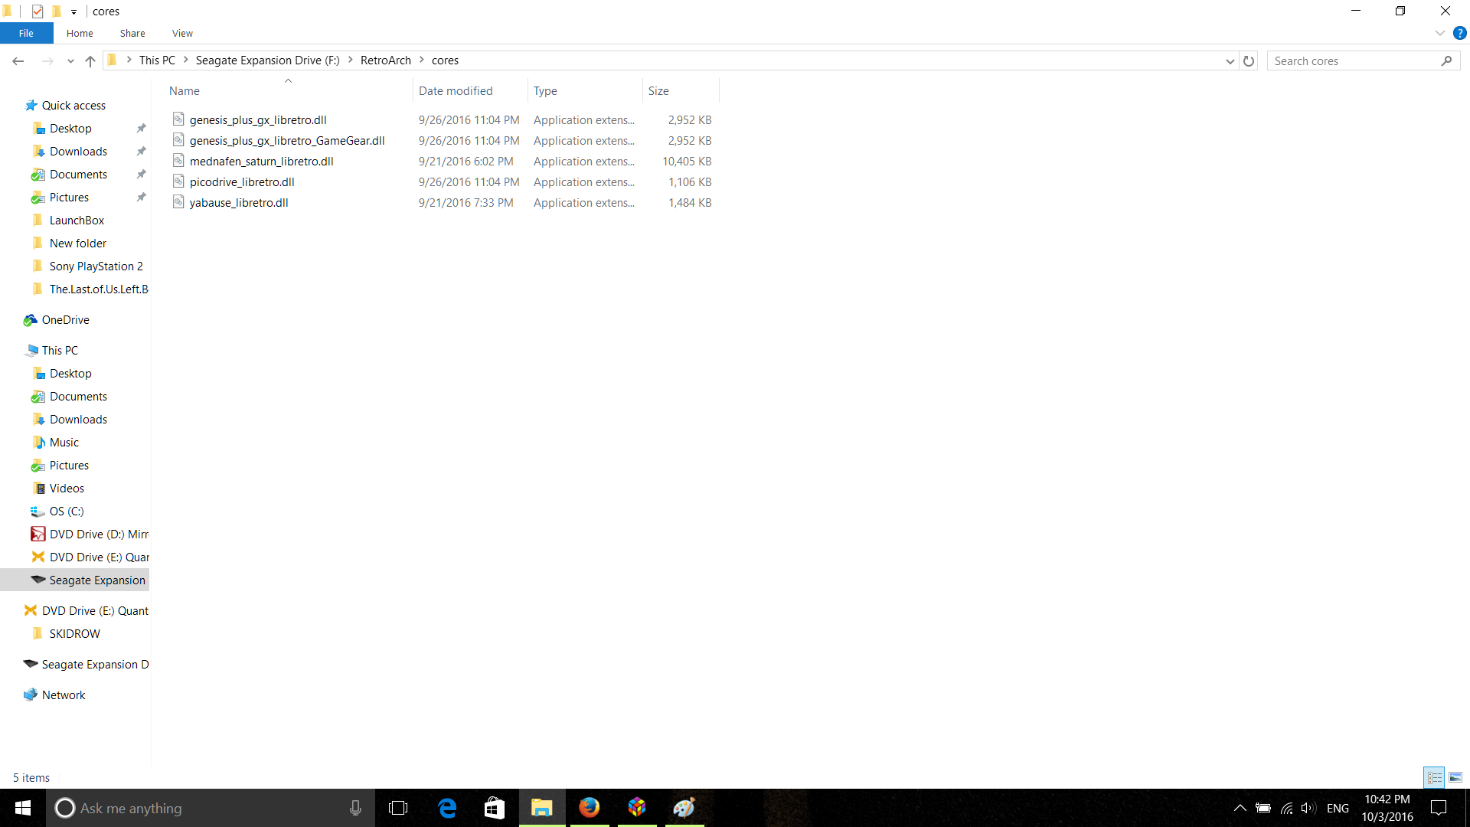Image resolution: width=1470 pixels, height=827 pixels.
Task: Open DVD Drive (D:) in sidebar
Action: (99, 534)
